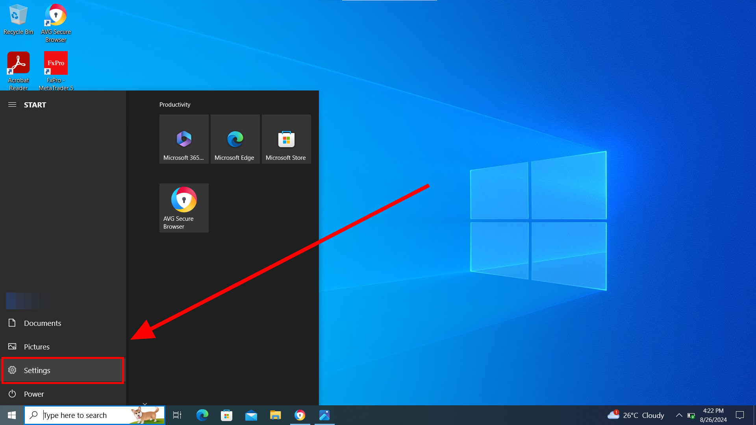Open the Power options
Image resolution: width=756 pixels, height=425 pixels.
click(x=33, y=394)
